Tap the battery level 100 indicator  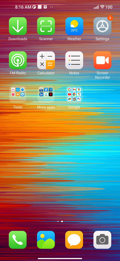tap(109, 7)
